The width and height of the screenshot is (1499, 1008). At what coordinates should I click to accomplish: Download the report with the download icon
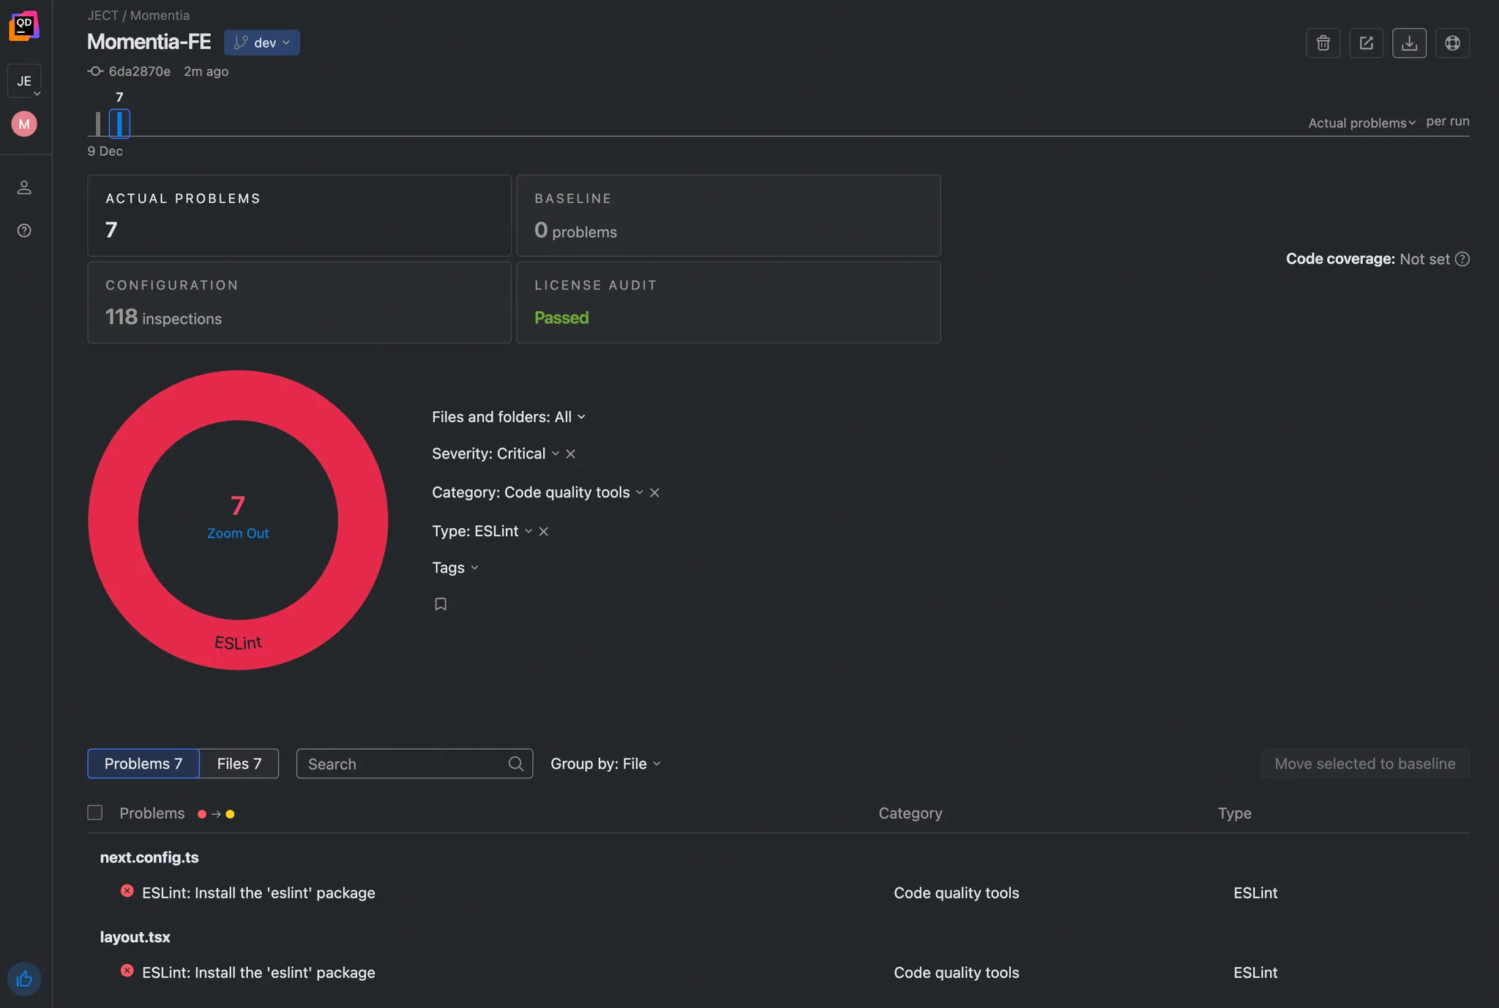point(1409,43)
